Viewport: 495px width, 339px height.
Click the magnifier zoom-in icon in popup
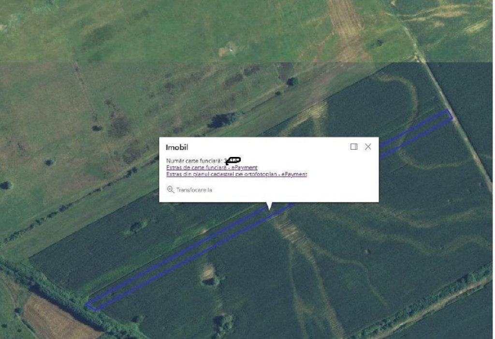171,189
